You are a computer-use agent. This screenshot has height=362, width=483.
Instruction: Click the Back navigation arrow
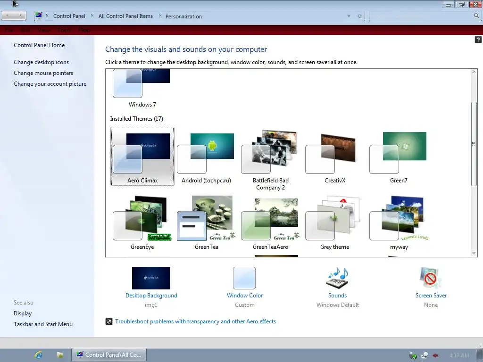click(x=7, y=16)
